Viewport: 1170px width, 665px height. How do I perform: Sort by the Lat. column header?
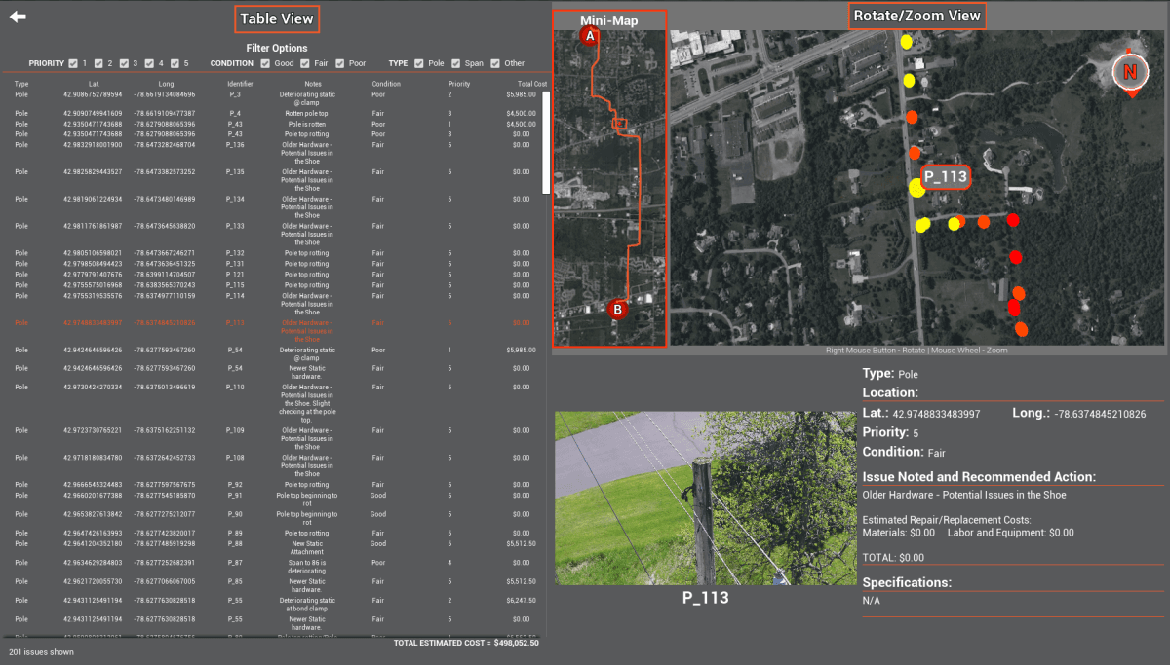point(94,84)
